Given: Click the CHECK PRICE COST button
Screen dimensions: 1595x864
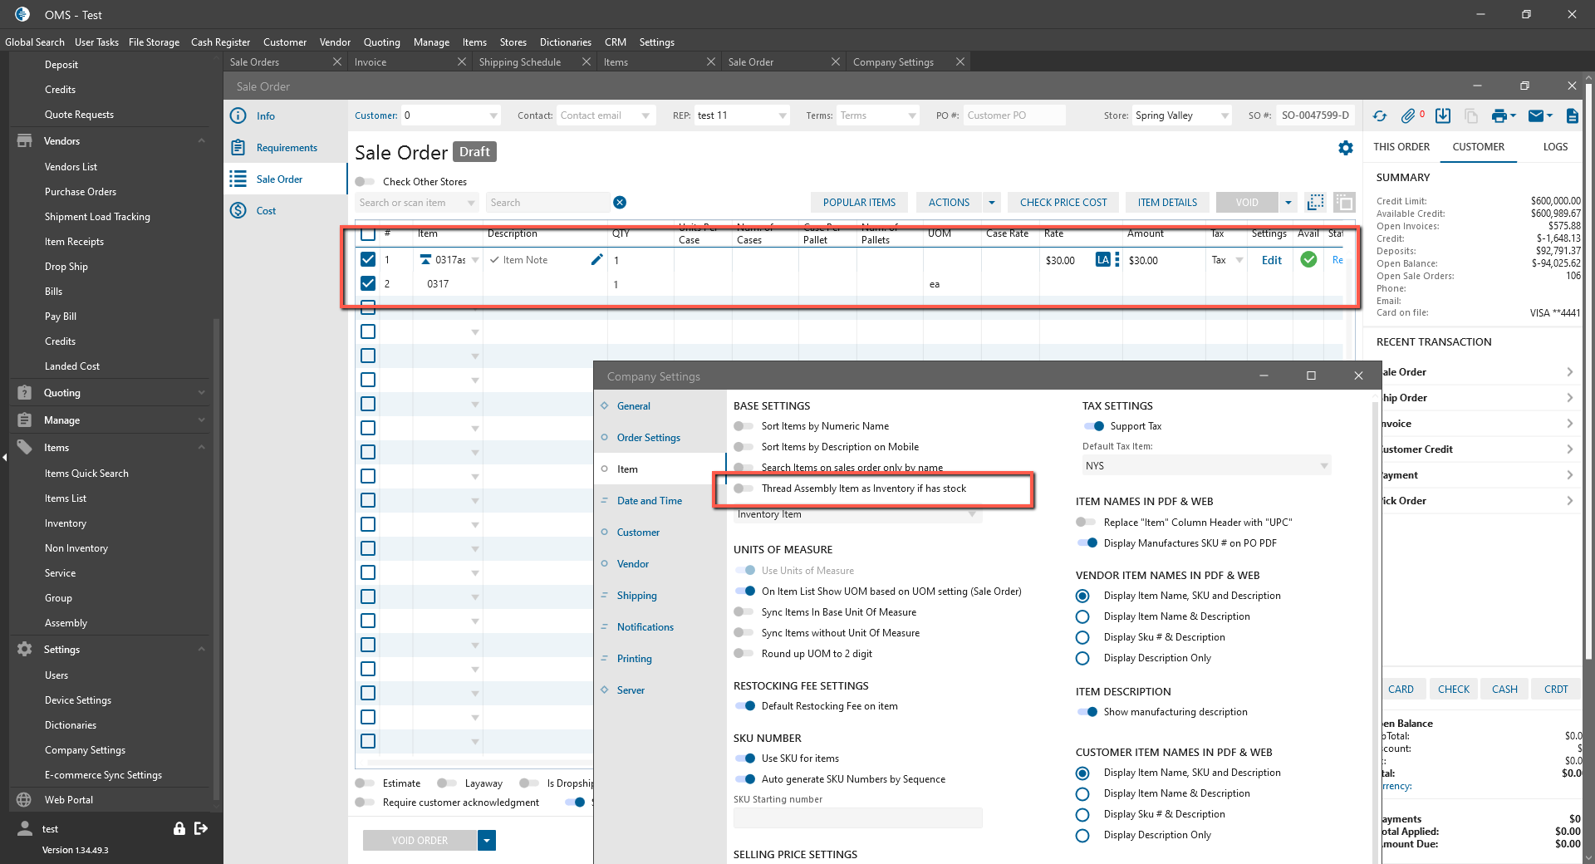Looking at the screenshot, I should (x=1063, y=203).
